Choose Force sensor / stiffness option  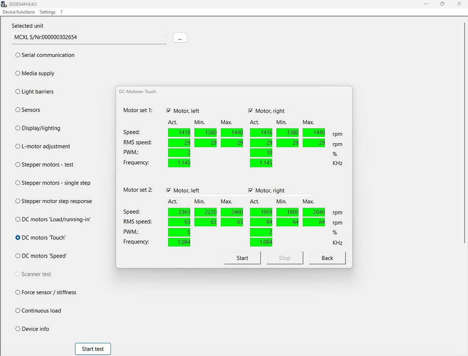(18, 292)
